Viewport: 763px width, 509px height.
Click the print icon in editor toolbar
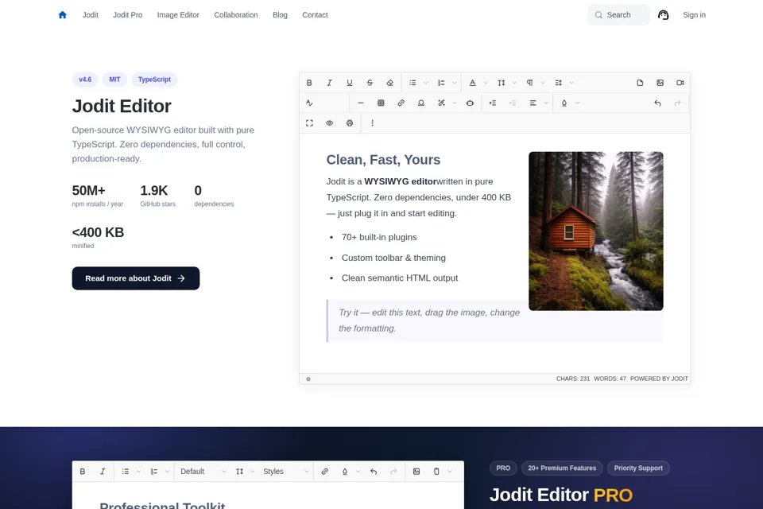[x=350, y=123]
